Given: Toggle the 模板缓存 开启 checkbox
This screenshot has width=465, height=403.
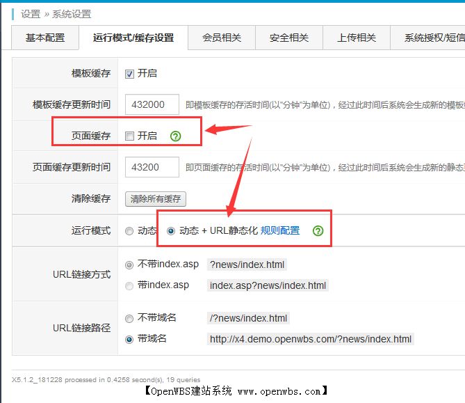Looking at the screenshot, I should 129,74.
